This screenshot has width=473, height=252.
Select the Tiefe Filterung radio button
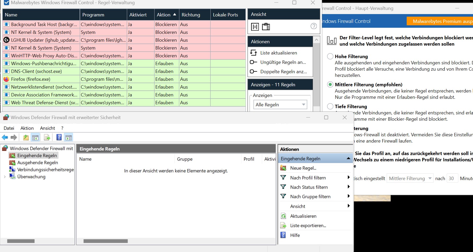[330, 106]
